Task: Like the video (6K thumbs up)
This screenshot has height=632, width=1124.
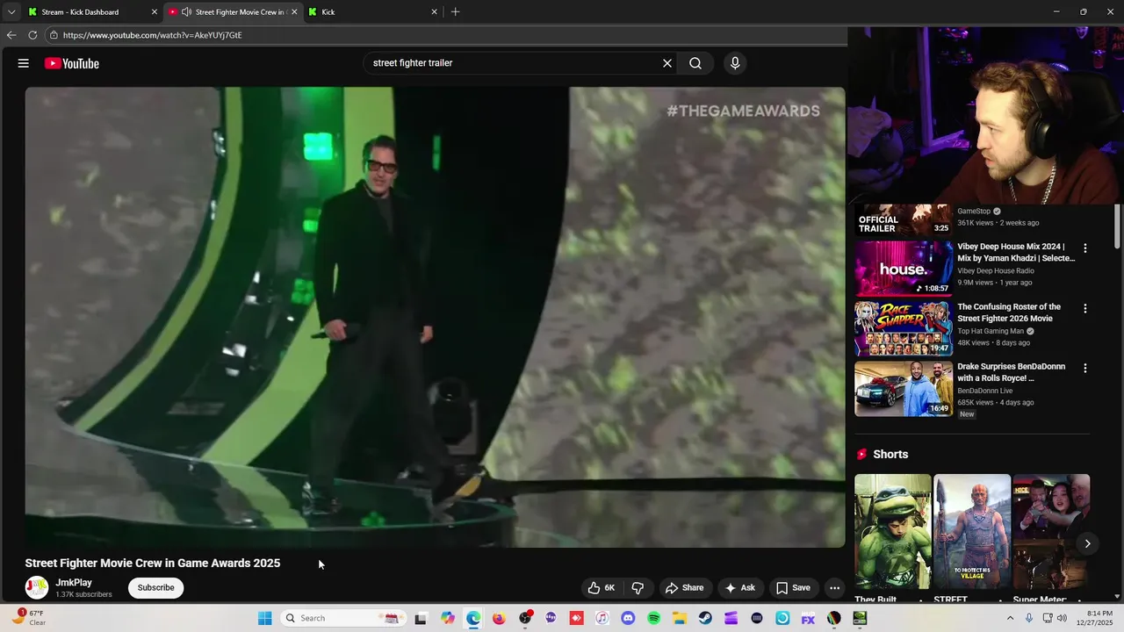Action: point(602,588)
